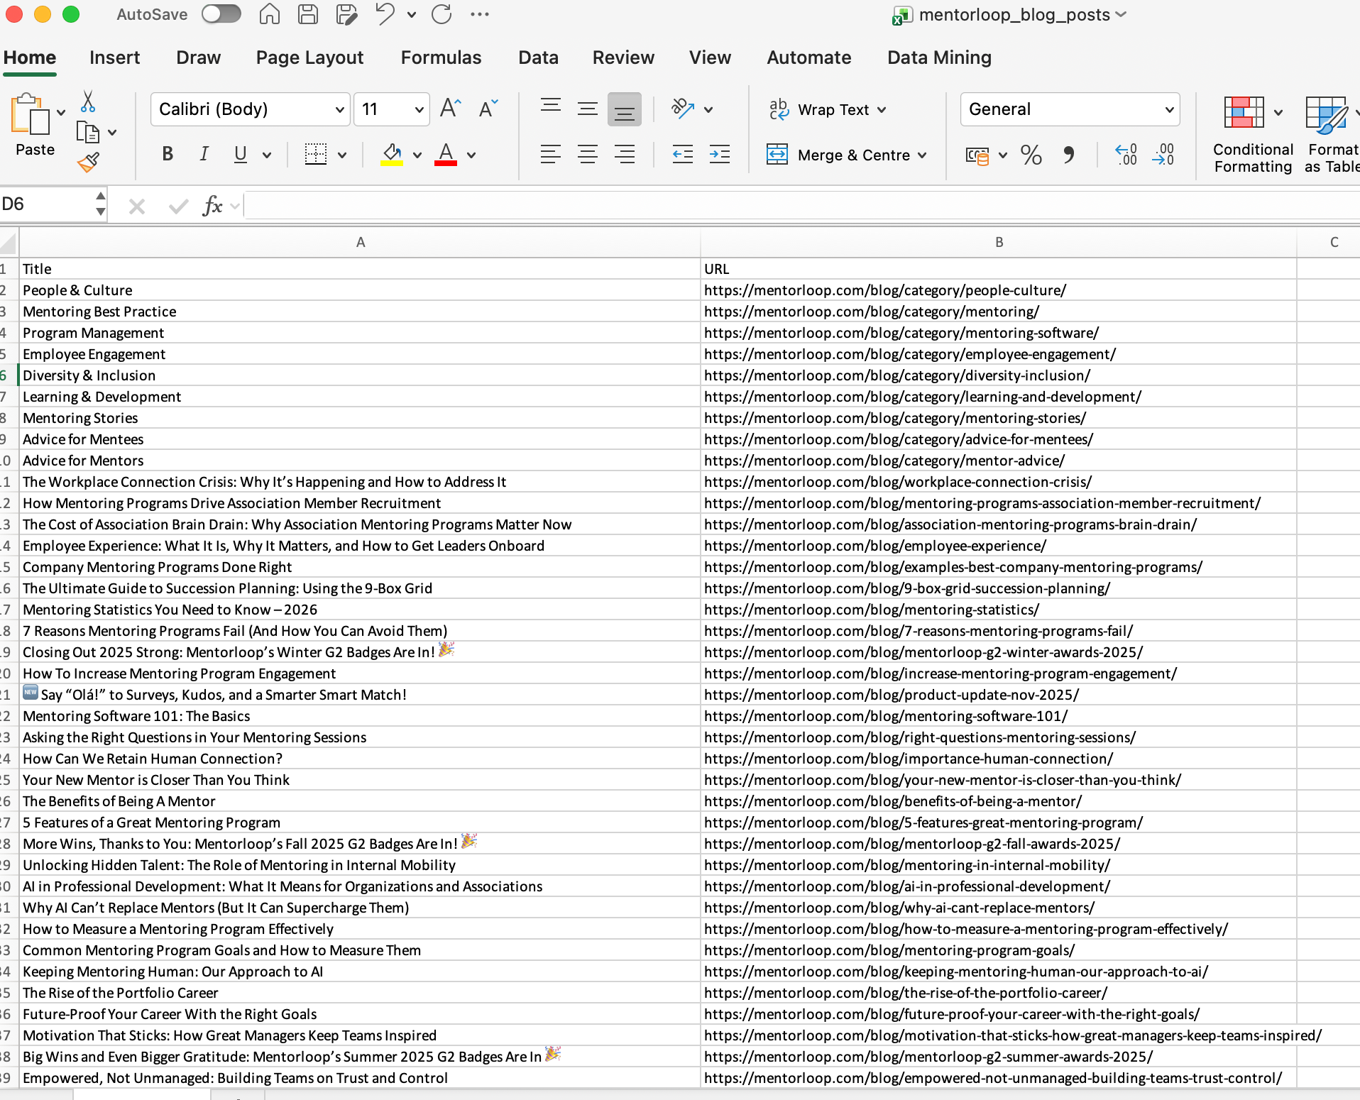Click the yellow fill colour button
Image resolution: width=1360 pixels, height=1100 pixels.
tap(392, 154)
